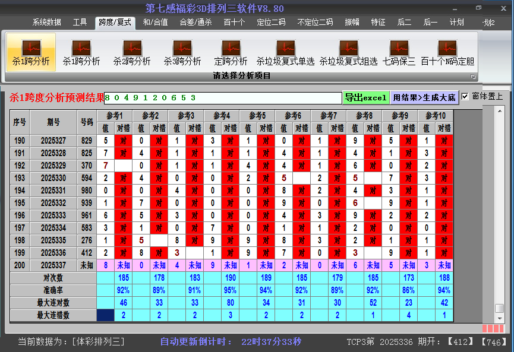Click 用结果>生成大底 button
Image resolution: width=514 pixels, height=352 pixels.
click(x=424, y=96)
